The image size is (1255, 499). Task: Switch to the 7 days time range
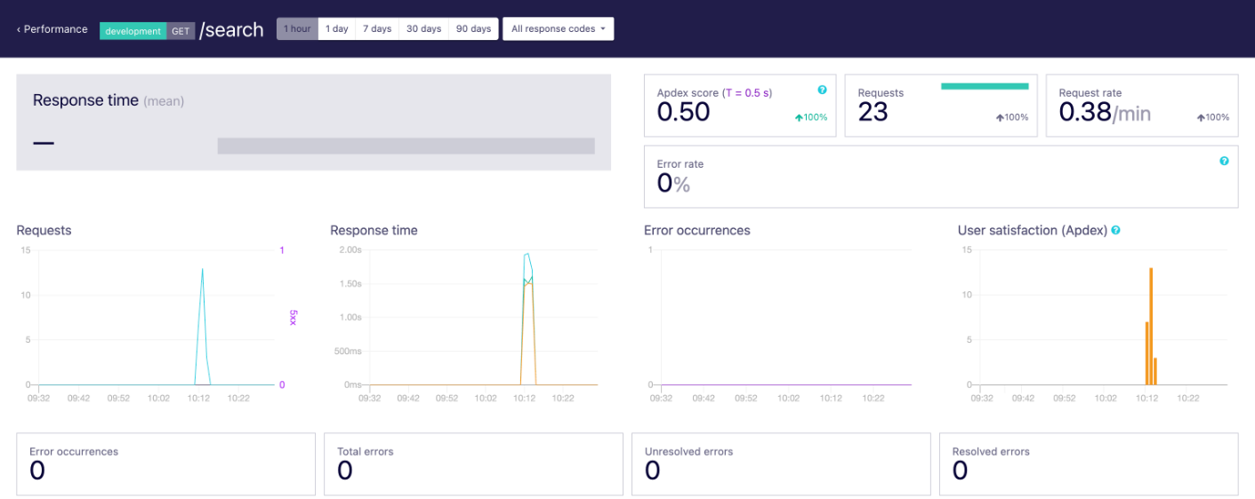tap(376, 29)
